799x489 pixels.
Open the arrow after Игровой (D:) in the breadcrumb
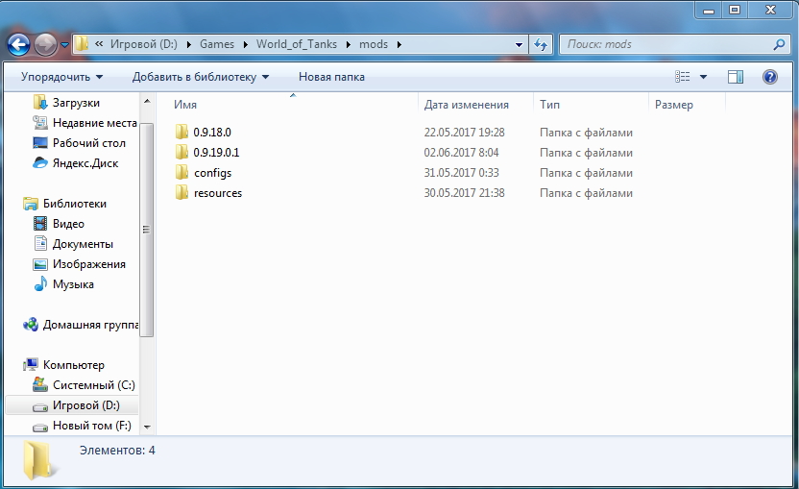click(189, 44)
